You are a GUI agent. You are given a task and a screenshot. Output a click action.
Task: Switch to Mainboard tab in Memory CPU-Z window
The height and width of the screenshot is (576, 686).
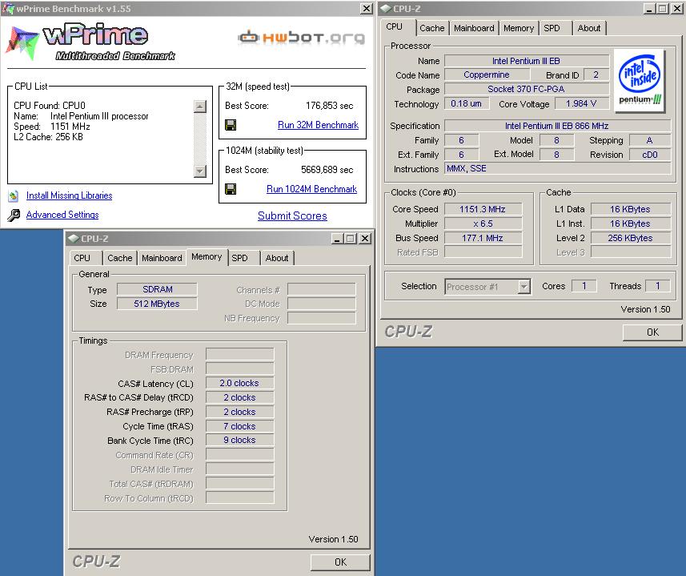(162, 258)
